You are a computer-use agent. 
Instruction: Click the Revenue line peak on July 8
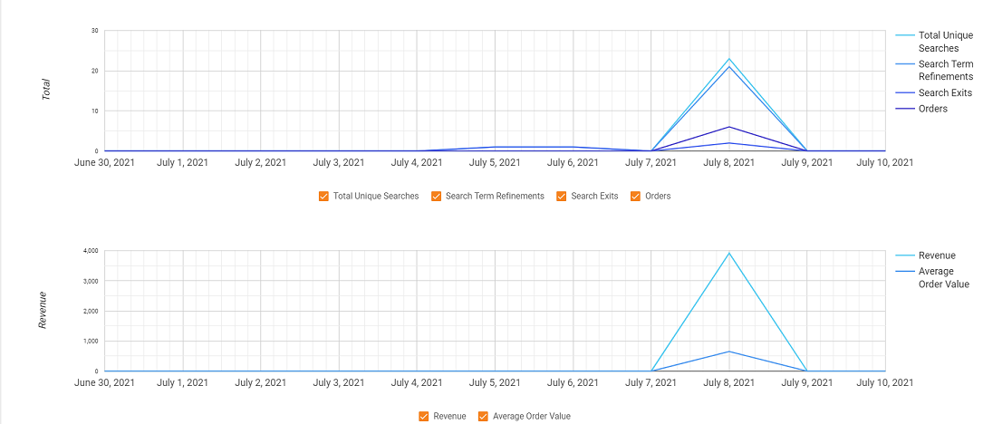tap(729, 253)
